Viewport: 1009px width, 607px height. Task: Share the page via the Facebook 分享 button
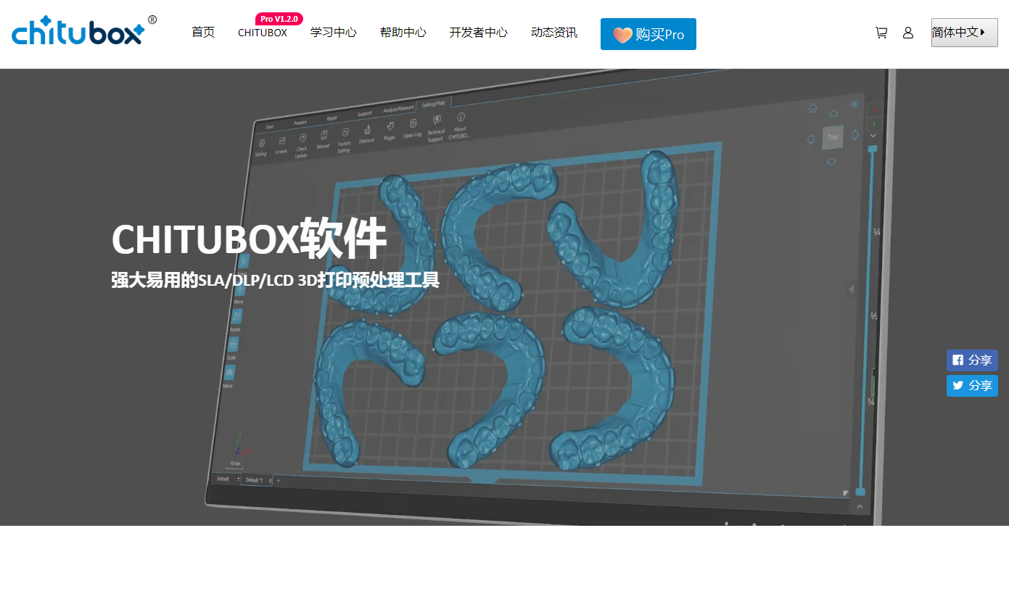(972, 360)
